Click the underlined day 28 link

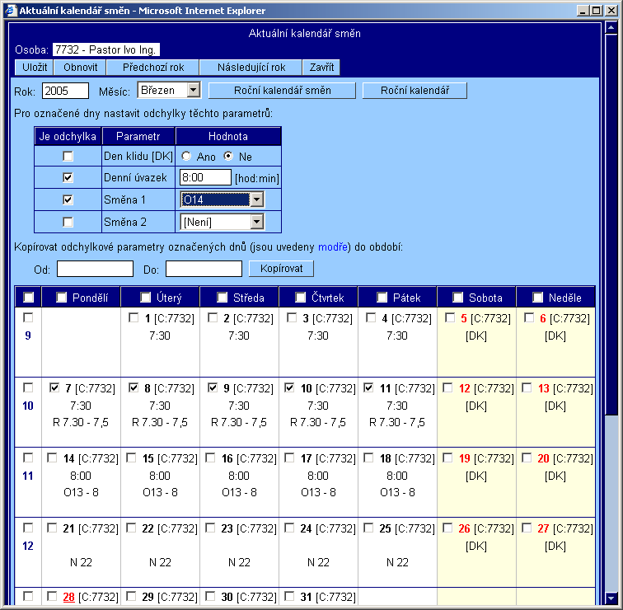click(x=68, y=597)
